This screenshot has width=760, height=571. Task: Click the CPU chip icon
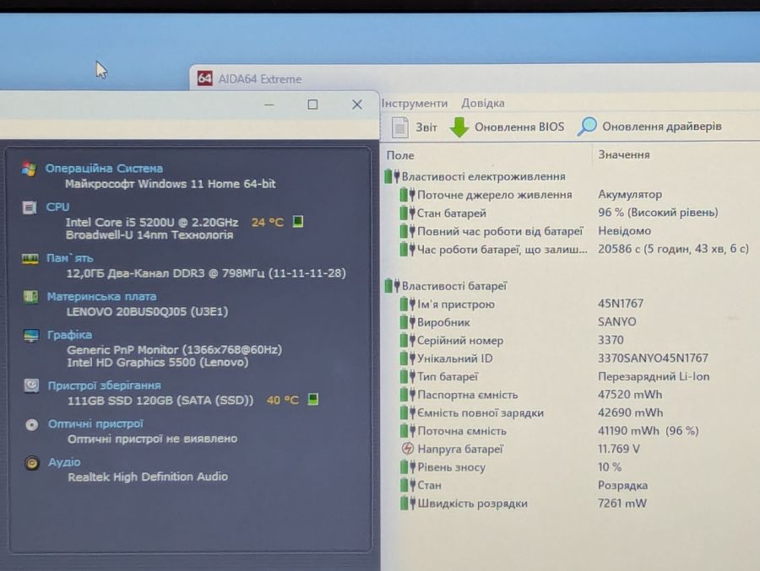30,207
